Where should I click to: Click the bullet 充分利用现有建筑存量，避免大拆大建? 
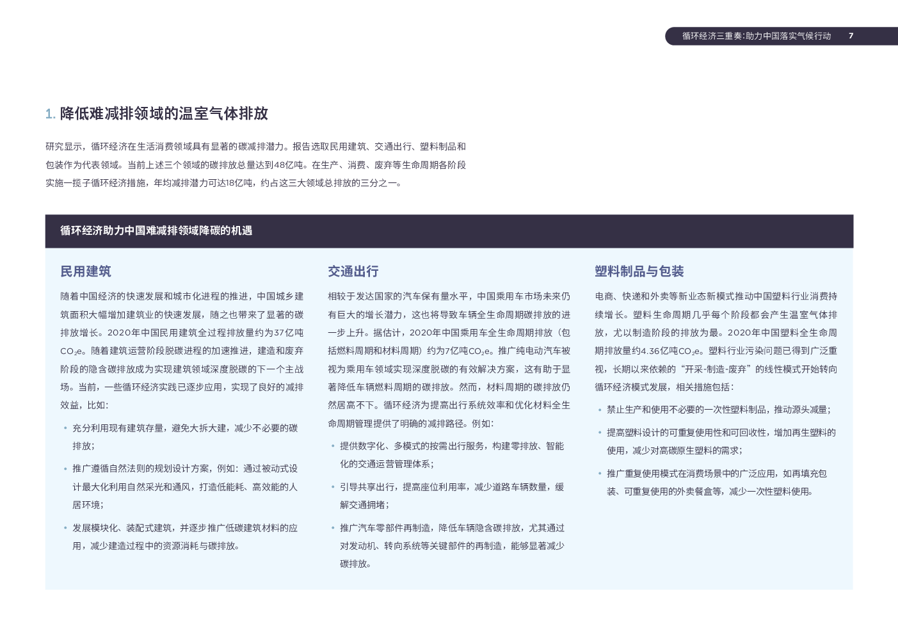click(x=185, y=437)
